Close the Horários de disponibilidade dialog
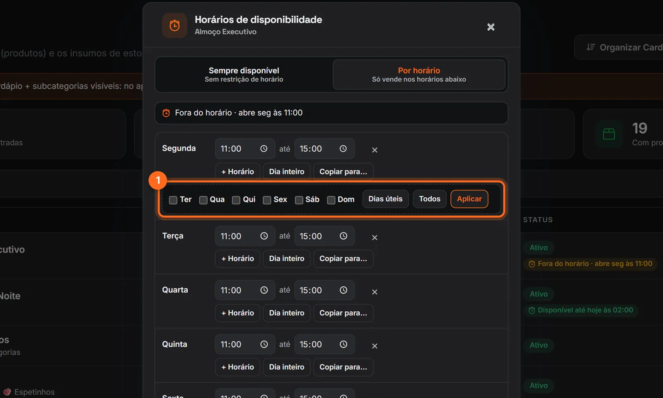 [491, 27]
